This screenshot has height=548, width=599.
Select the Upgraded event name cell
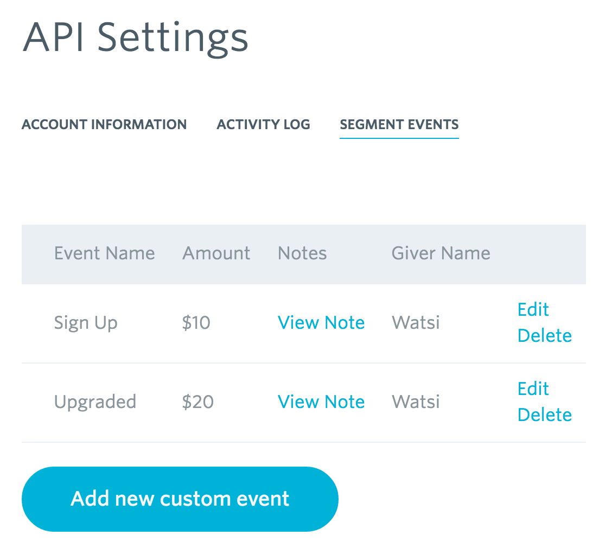click(x=95, y=403)
